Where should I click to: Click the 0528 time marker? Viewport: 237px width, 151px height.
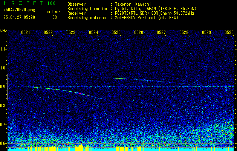(x=184, y=32)
